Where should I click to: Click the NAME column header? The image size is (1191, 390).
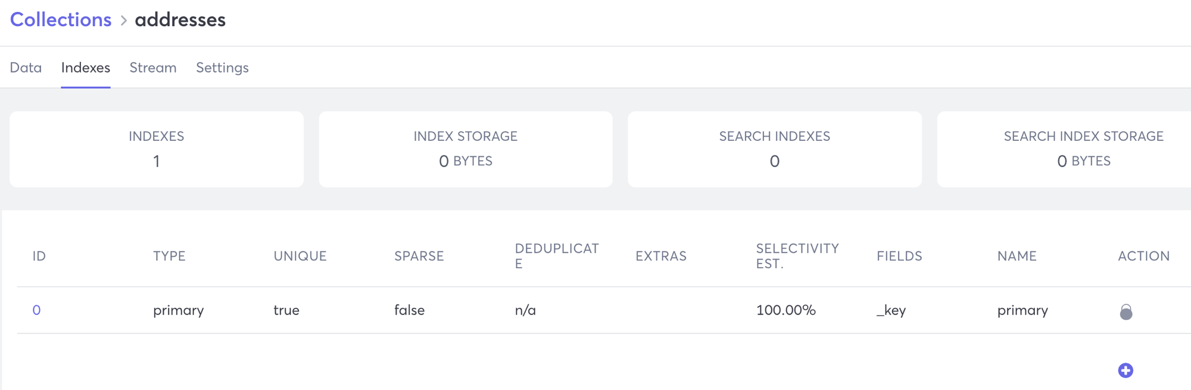click(1017, 256)
